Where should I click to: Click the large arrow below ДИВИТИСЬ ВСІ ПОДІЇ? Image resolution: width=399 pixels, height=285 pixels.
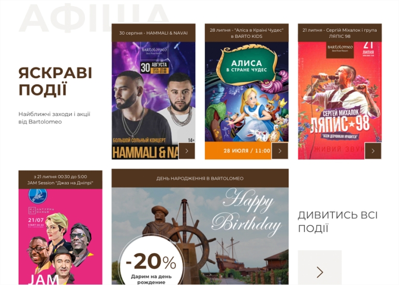(320, 267)
